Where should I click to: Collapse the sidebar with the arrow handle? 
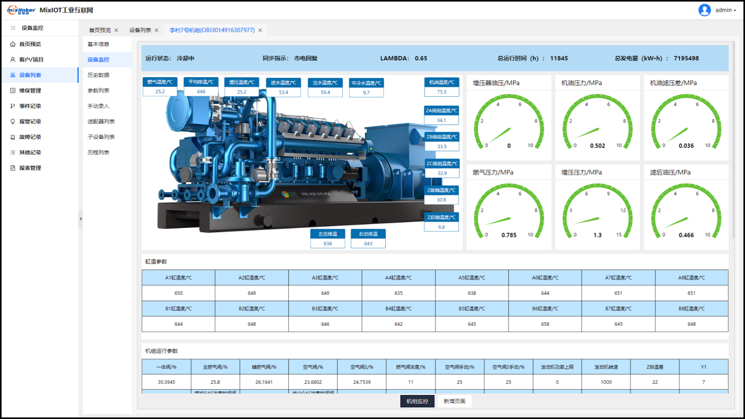click(80, 219)
